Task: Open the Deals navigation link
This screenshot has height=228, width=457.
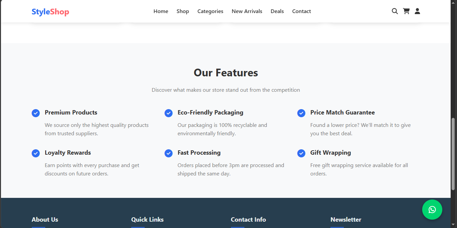Action: click(277, 11)
